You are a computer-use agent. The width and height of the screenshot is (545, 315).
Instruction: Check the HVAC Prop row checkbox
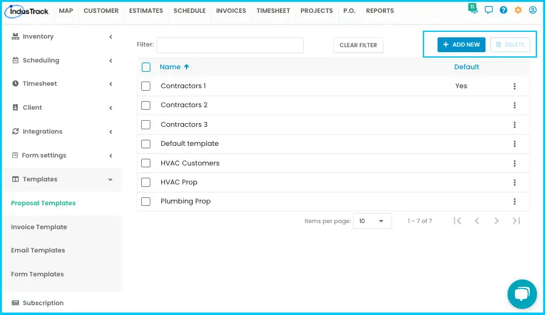tap(145, 182)
